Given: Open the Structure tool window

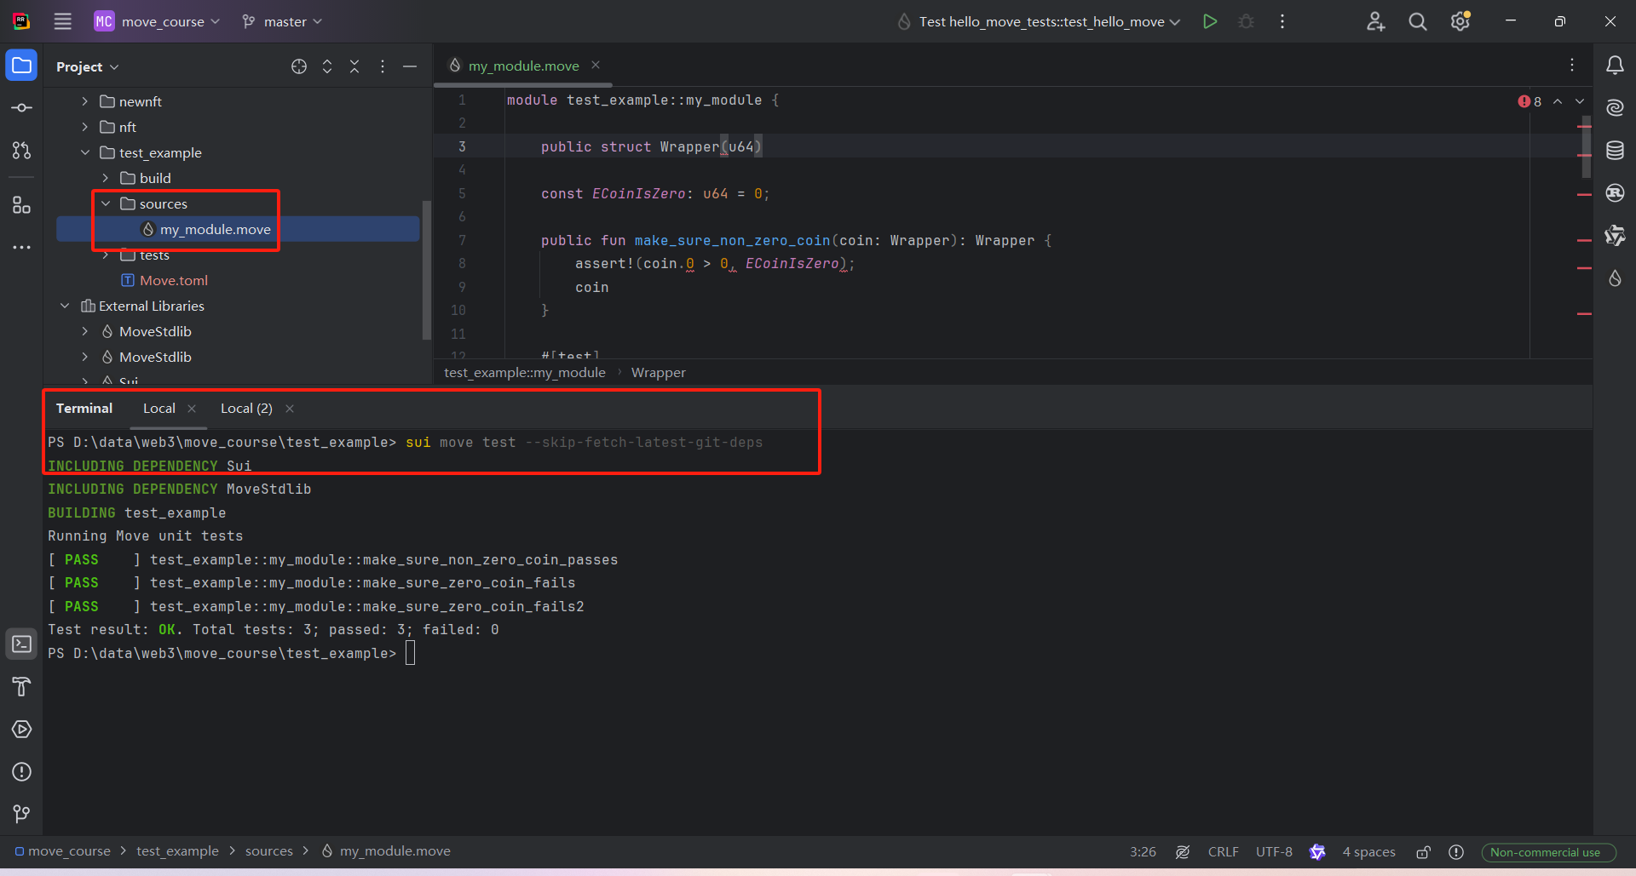Looking at the screenshot, I should pyautogui.click(x=21, y=205).
